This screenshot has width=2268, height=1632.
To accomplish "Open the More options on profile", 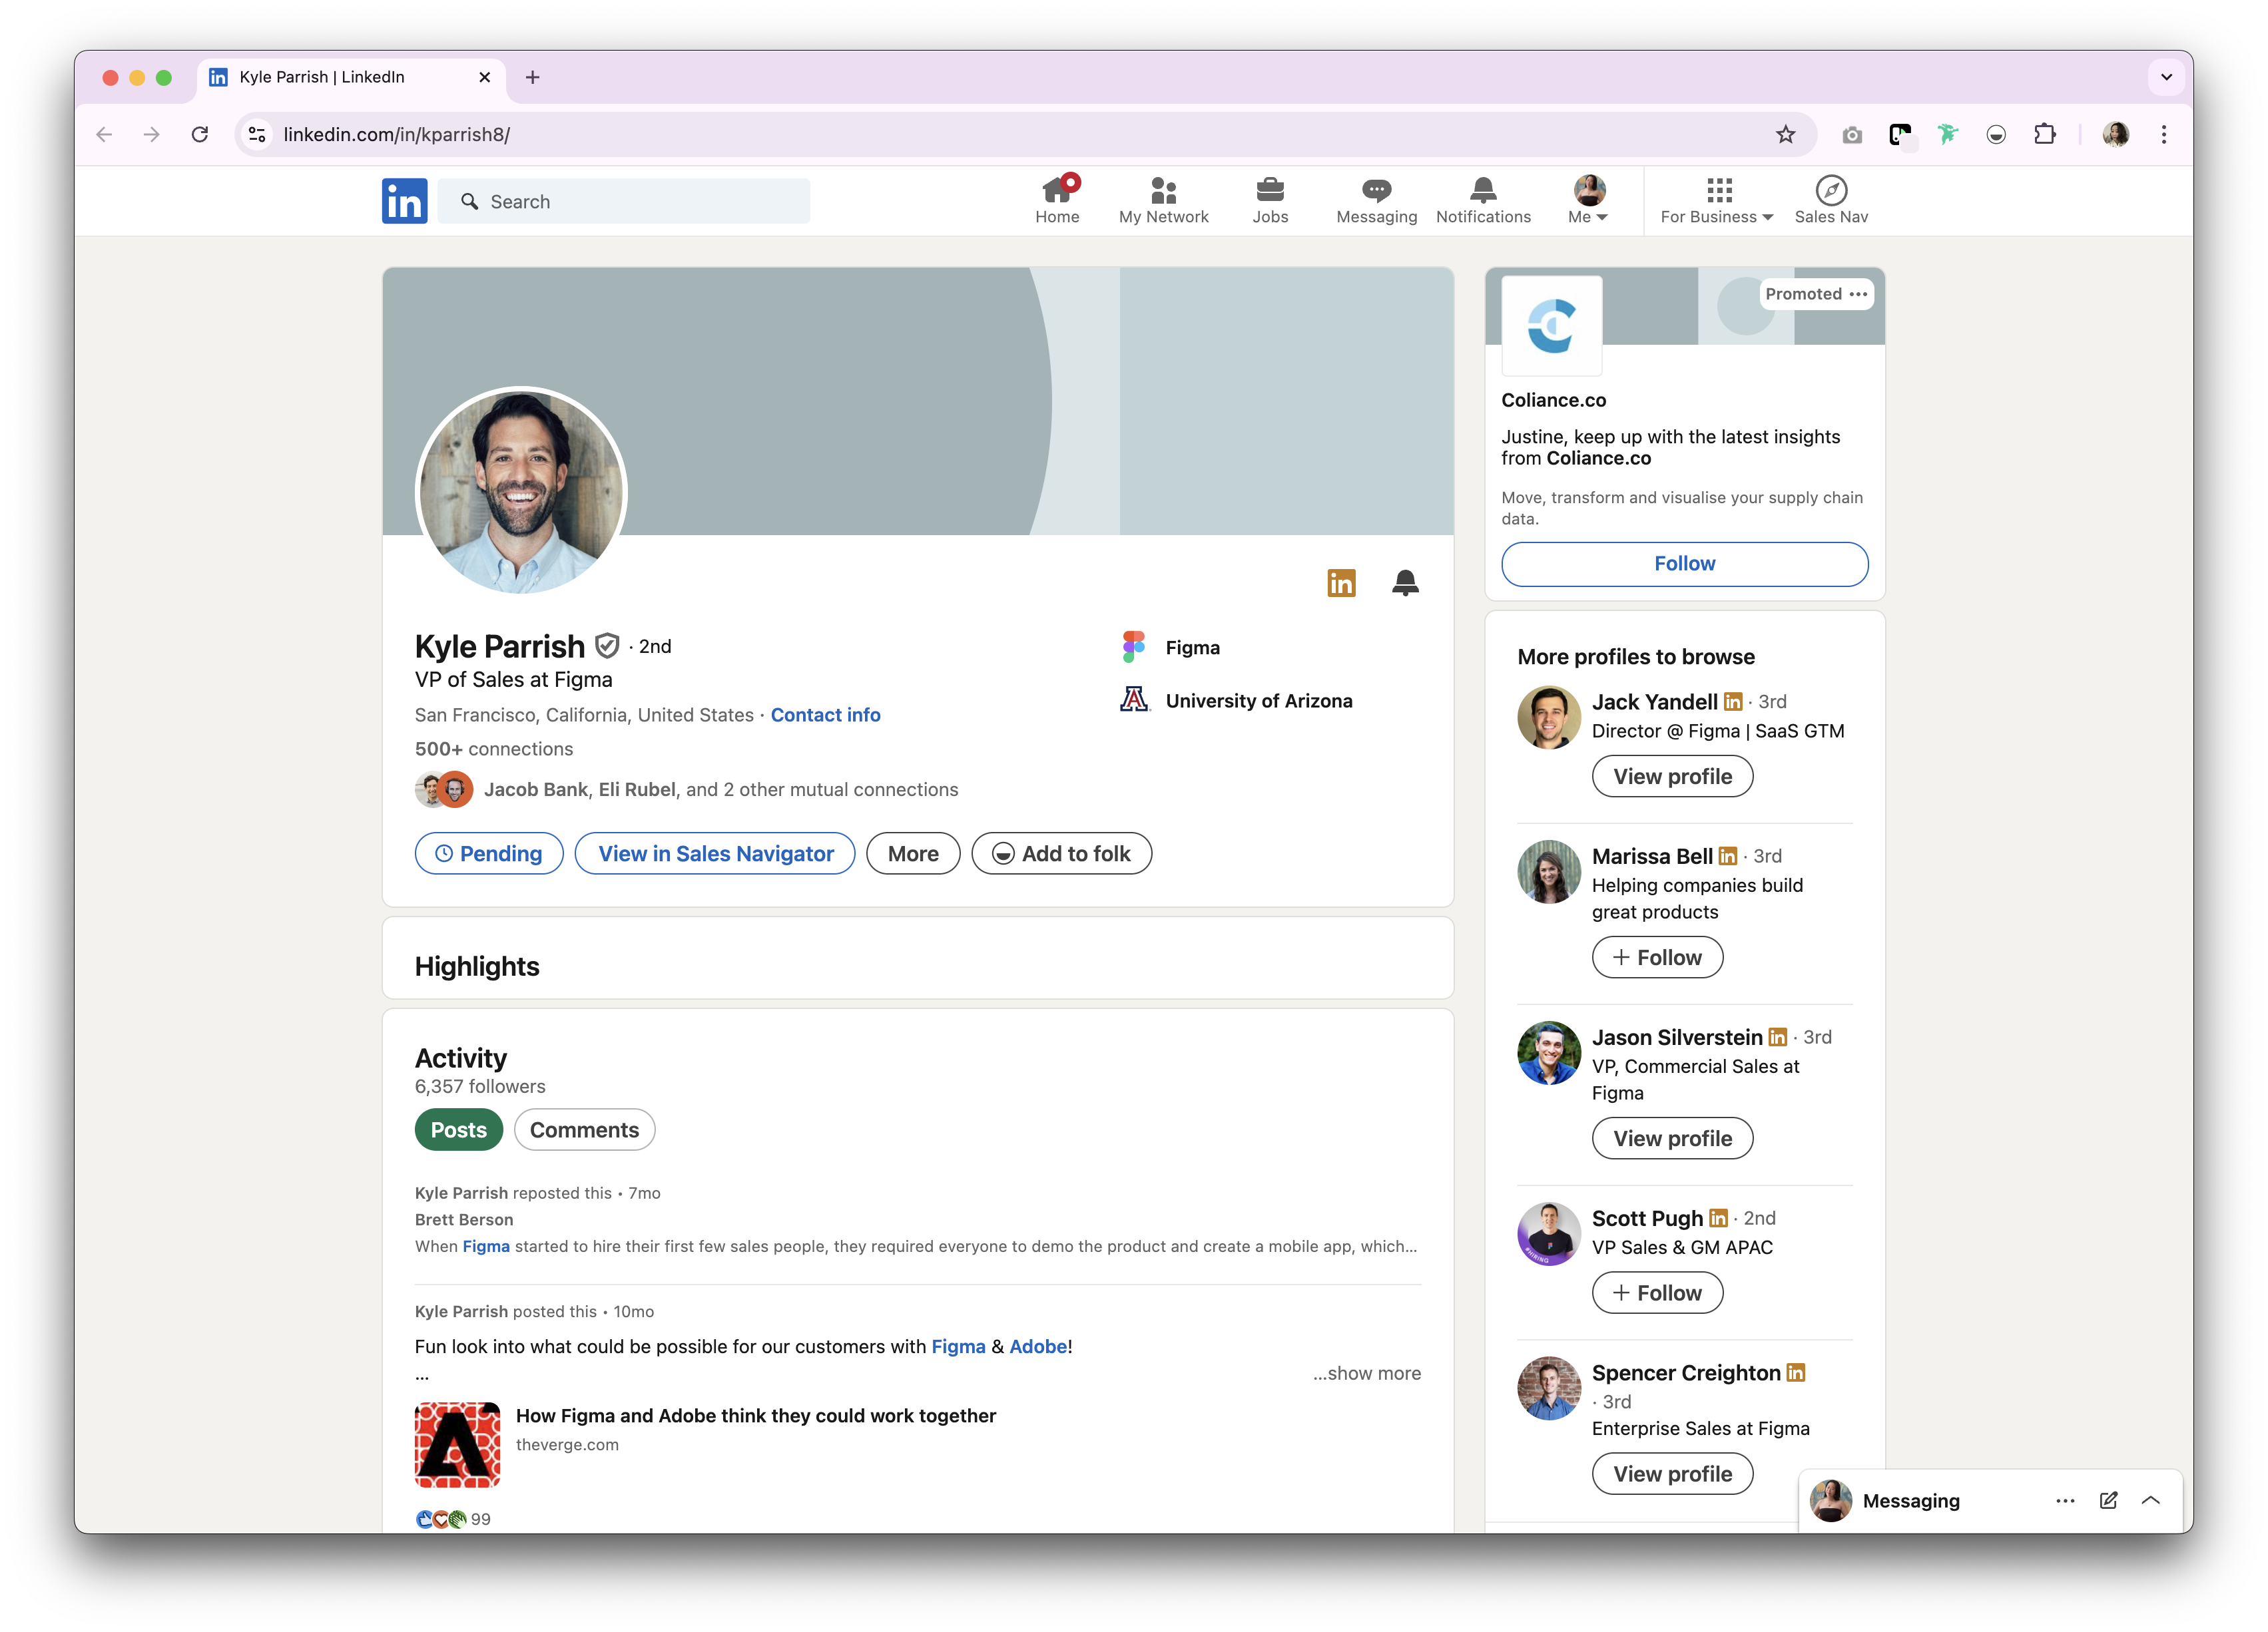I will 912,853.
